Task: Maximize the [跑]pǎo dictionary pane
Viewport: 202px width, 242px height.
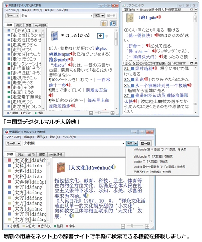Action: (x=192, y=9)
